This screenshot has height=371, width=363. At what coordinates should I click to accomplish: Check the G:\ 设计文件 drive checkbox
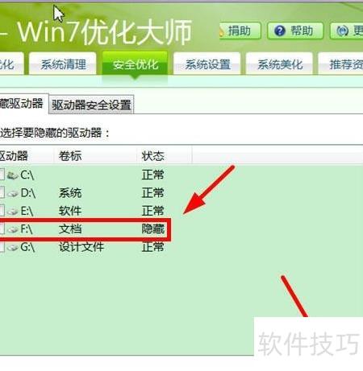[x=2, y=247]
